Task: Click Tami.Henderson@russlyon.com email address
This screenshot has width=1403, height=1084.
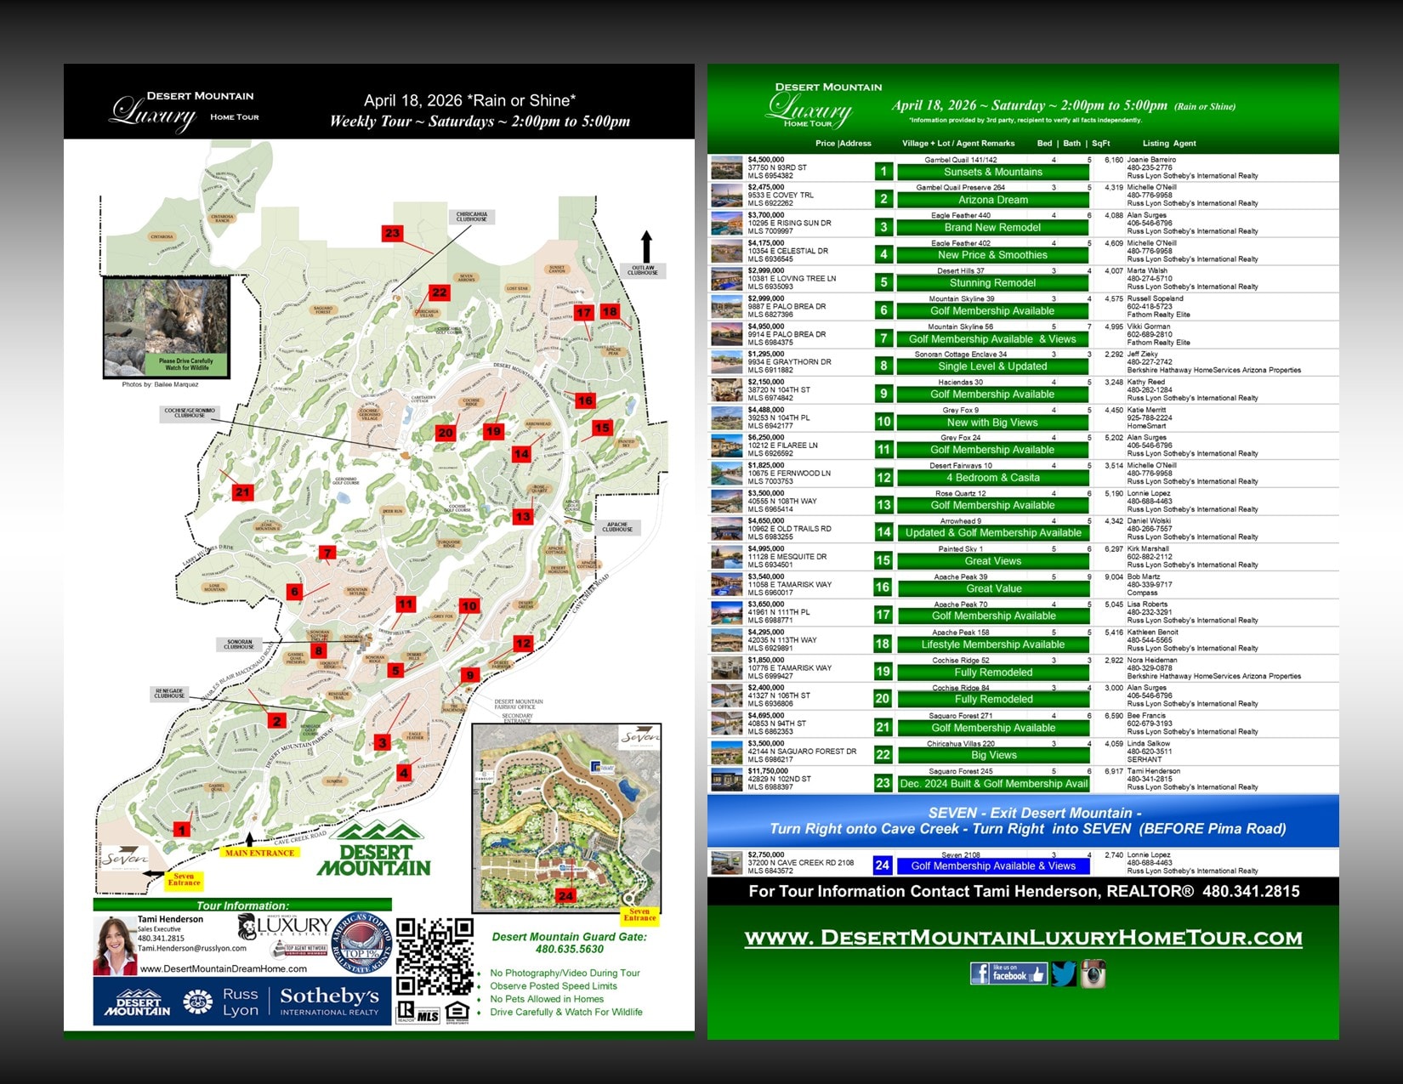Action: [192, 948]
